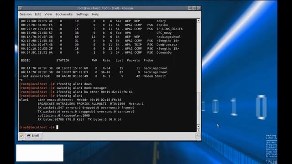
Task: Click the Konsole title bar text
Action: [x=105, y=8]
